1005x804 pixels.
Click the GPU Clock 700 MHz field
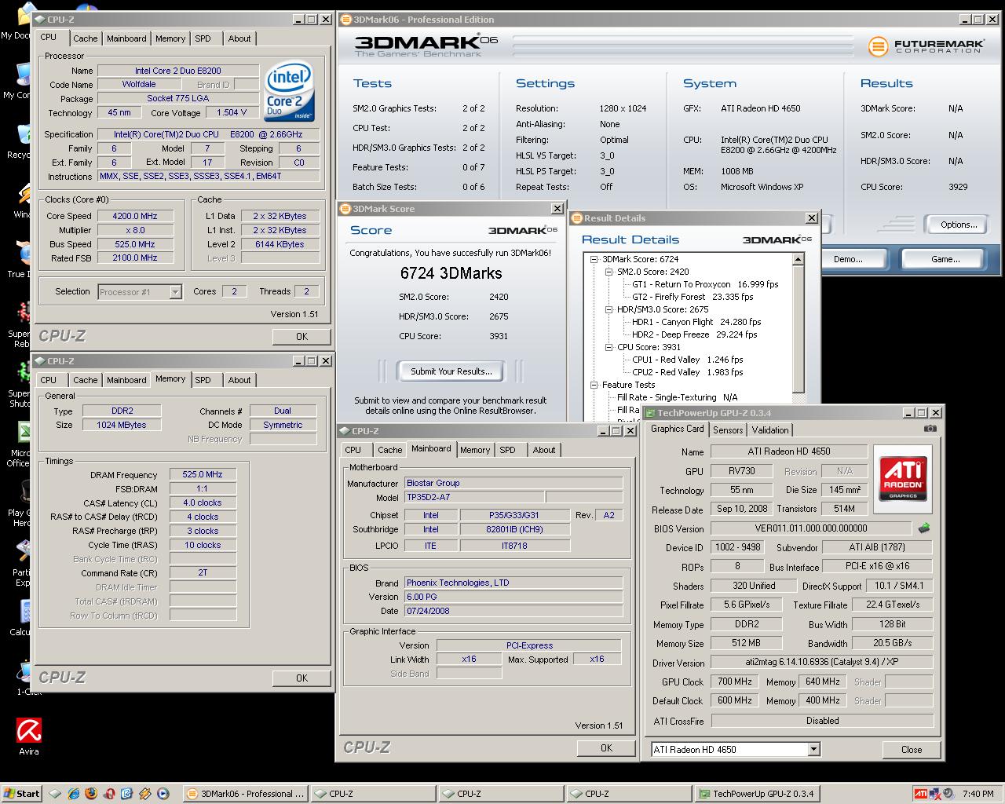point(735,682)
